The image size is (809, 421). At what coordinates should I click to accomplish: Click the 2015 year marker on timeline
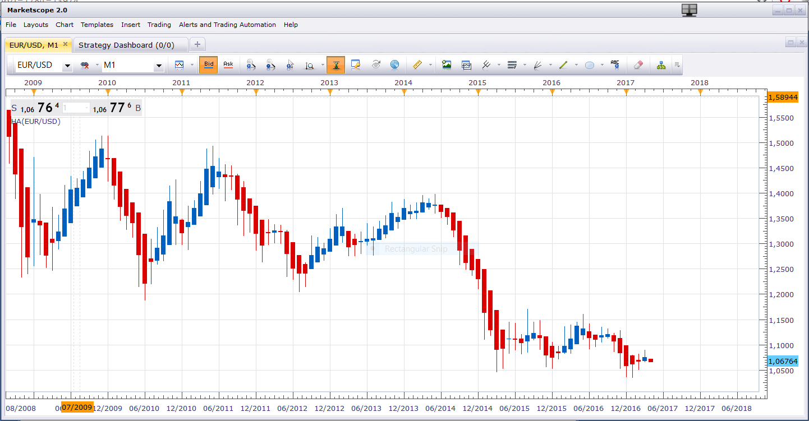pyautogui.click(x=477, y=82)
